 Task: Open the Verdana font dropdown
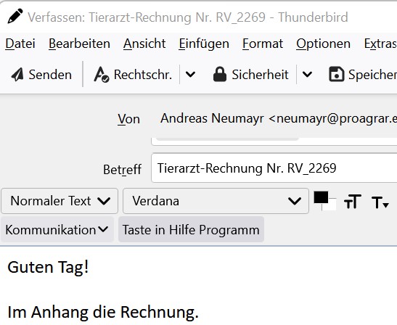(x=216, y=201)
